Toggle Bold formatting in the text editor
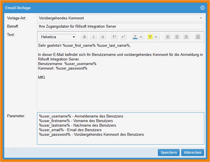Image resolution: width=210 pixels, height=162 pixels. coord(85,37)
